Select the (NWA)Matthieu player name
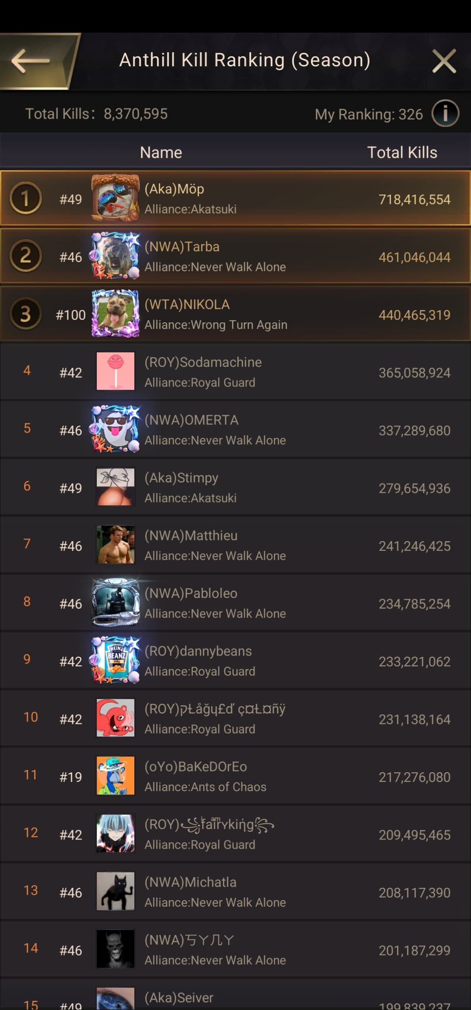 191,536
